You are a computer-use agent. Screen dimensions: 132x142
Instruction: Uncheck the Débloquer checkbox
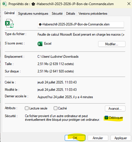tap(106, 118)
